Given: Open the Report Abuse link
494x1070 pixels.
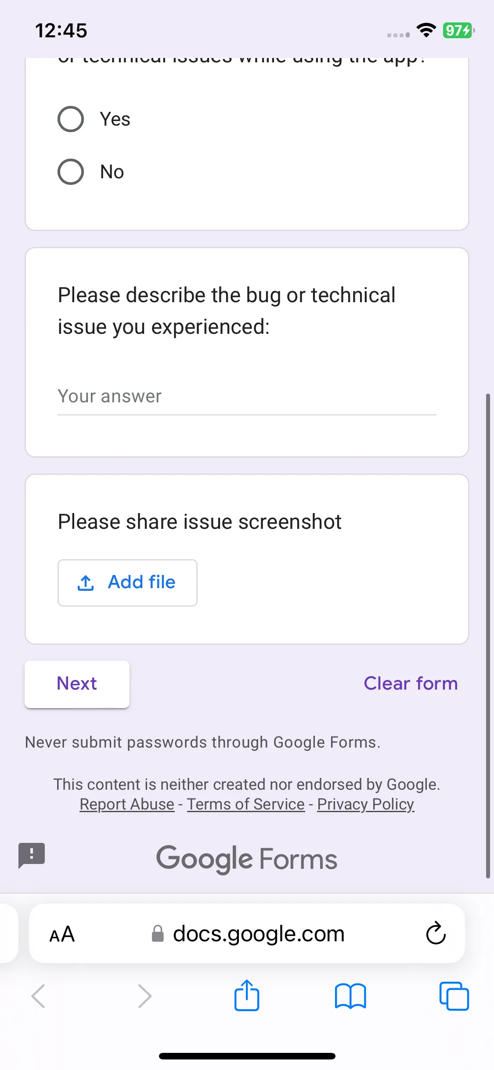Looking at the screenshot, I should point(127,804).
